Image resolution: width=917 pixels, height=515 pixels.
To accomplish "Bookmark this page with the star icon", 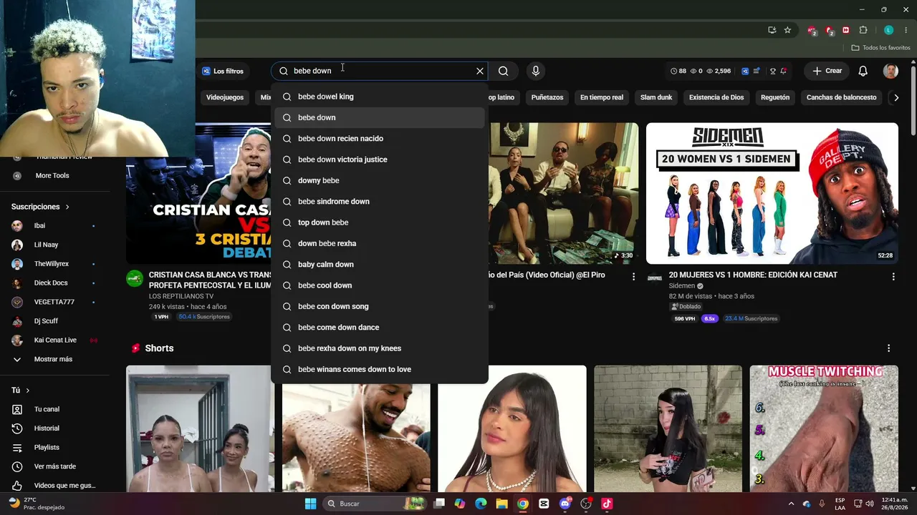I will pyautogui.click(x=787, y=30).
